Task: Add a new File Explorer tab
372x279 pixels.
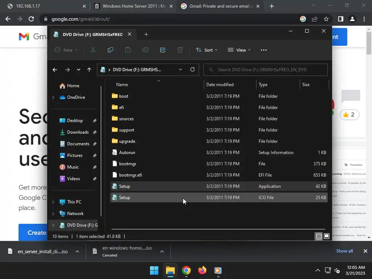Action: tap(146, 35)
